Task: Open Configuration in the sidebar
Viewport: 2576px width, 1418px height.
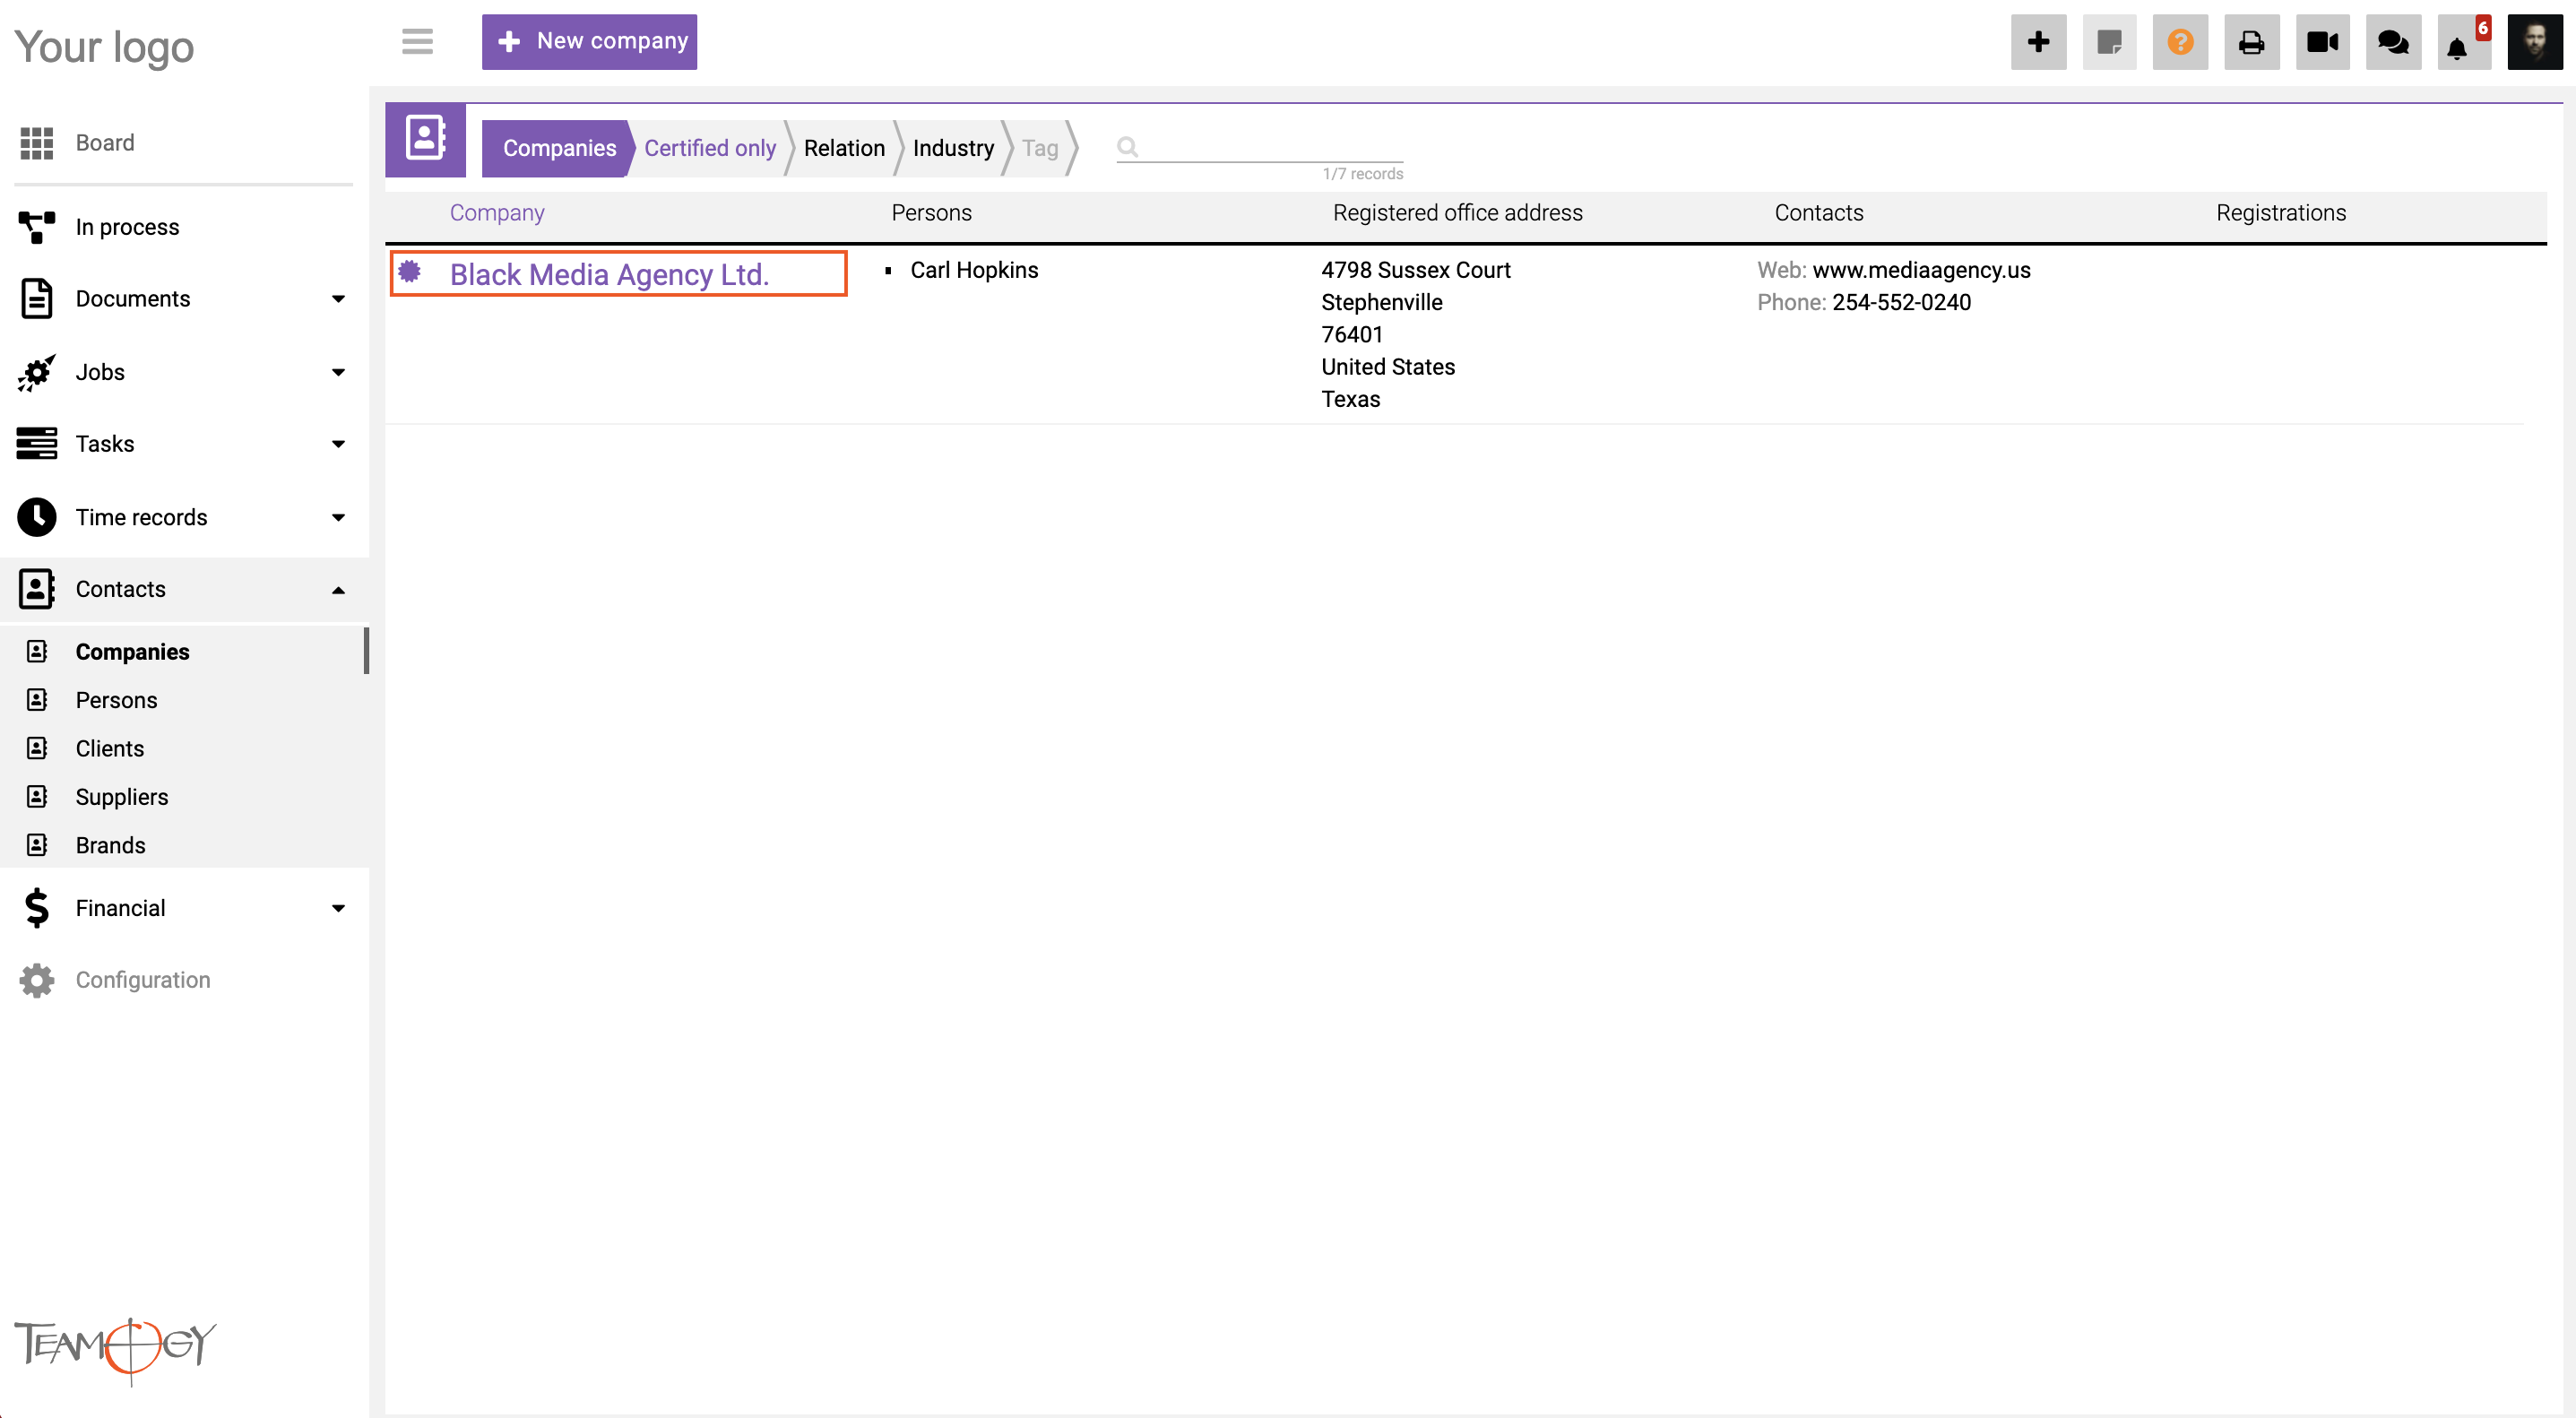Action: [x=143, y=980]
